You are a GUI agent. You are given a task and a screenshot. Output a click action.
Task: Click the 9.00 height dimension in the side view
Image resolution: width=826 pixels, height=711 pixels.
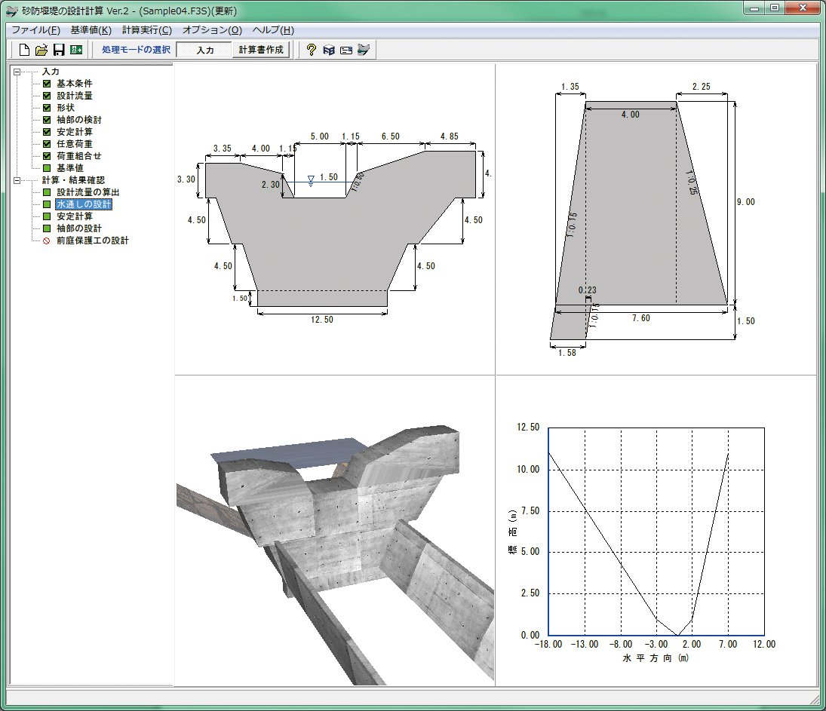click(x=746, y=202)
